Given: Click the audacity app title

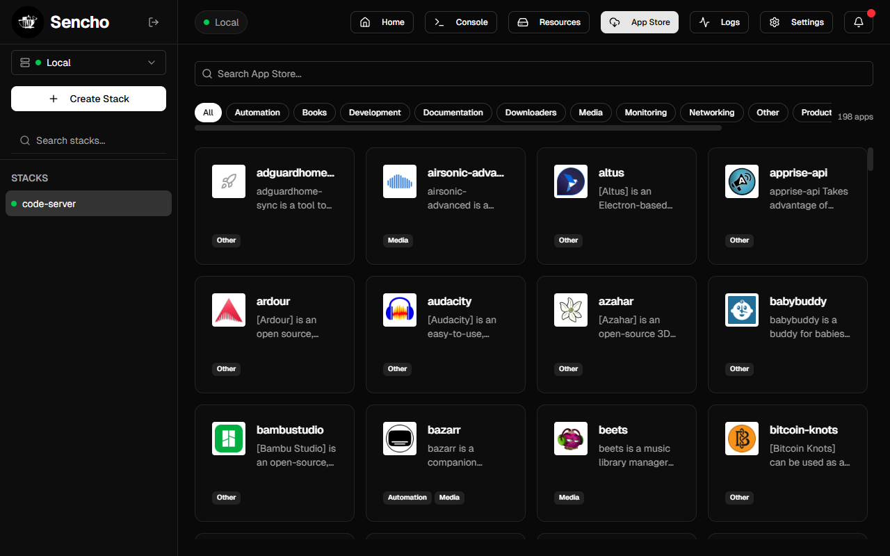Looking at the screenshot, I should (x=449, y=301).
